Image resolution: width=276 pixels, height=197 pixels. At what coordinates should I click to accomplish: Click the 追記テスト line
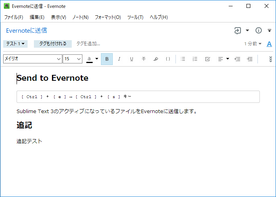pos(30,141)
